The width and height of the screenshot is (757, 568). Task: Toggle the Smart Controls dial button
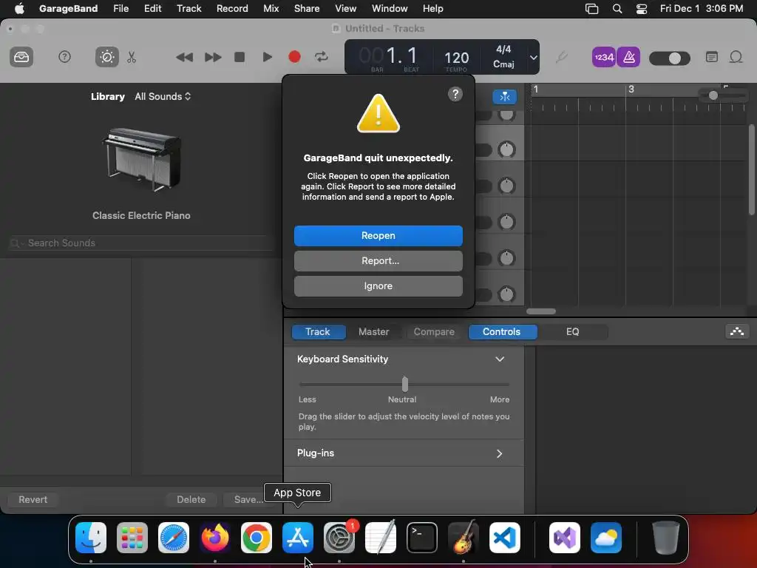pyautogui.click(x=106, y=57)
